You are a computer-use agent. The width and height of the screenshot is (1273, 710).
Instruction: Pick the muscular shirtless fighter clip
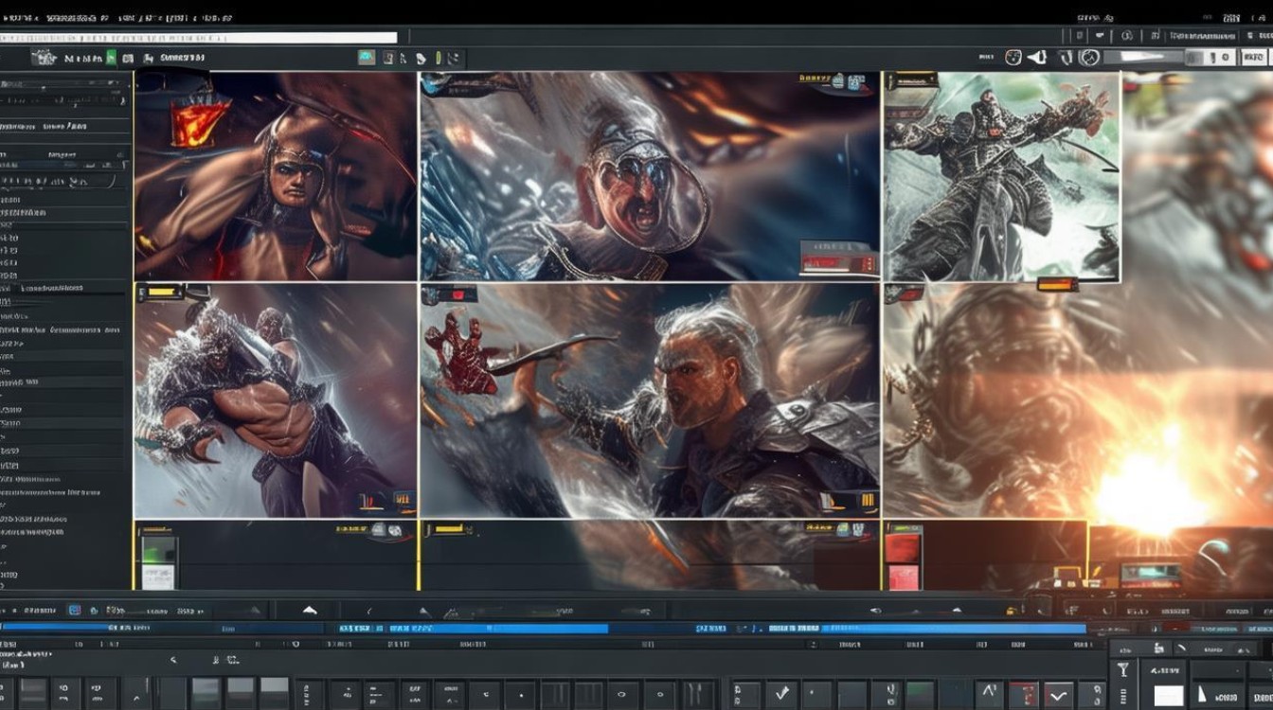click(x=276, y=400)
